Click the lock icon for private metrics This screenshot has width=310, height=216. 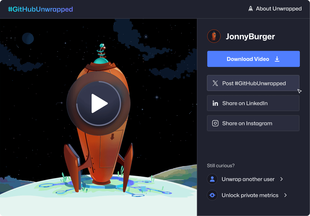pos(212,195)
